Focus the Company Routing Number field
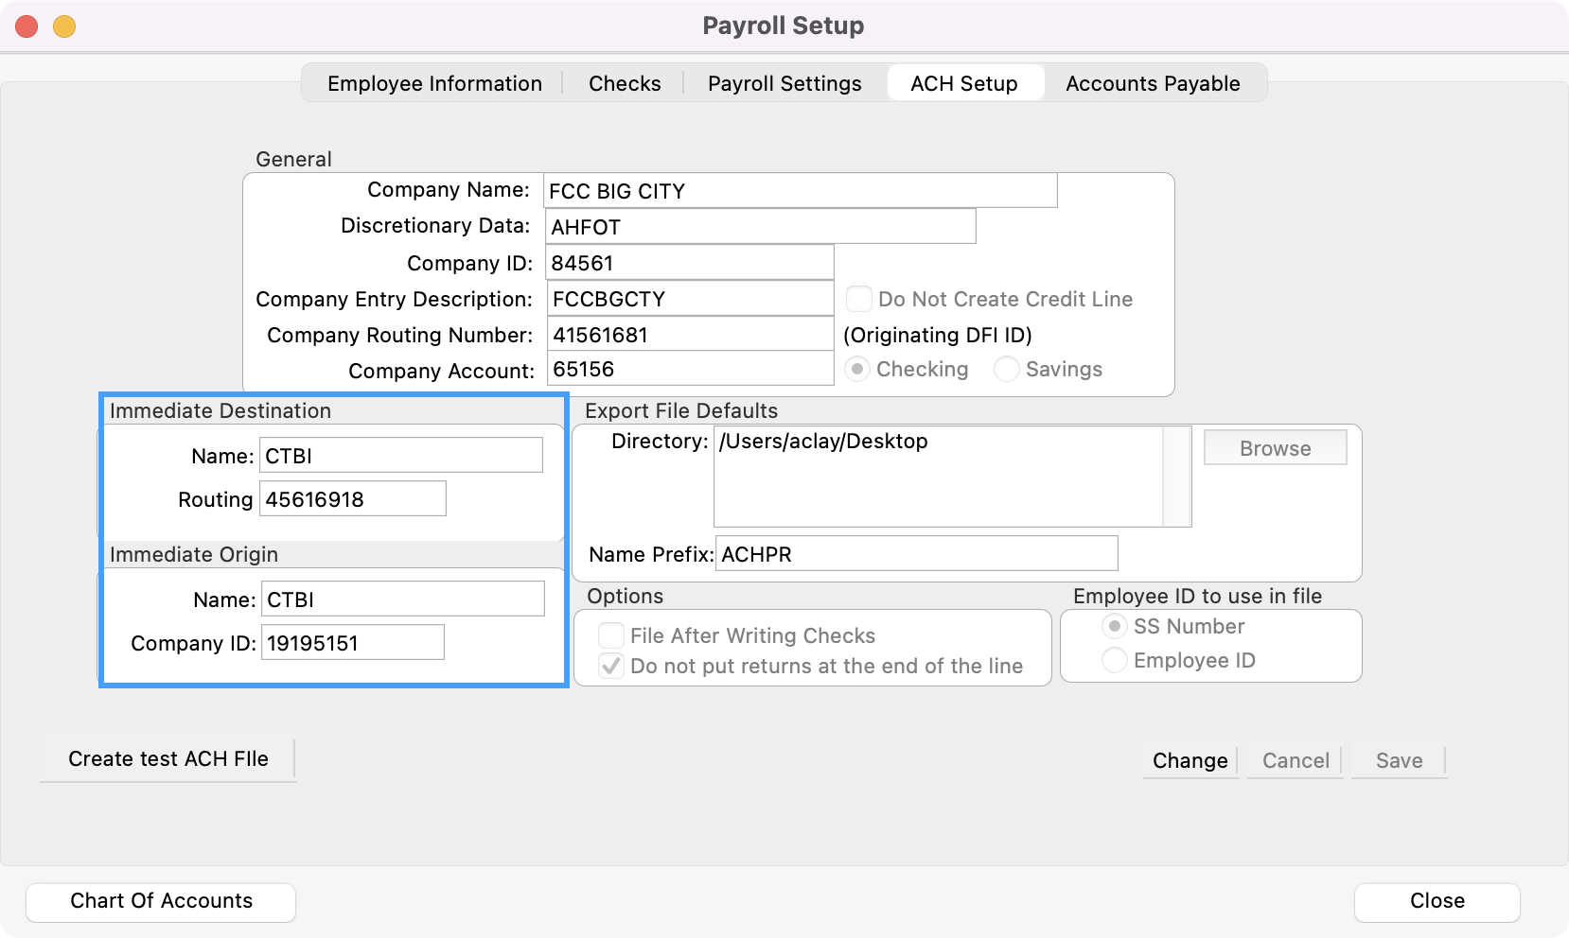 coord(690,335)
